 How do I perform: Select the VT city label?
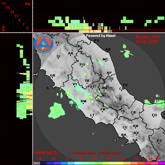pyautogui.click(x=75, y=84)
